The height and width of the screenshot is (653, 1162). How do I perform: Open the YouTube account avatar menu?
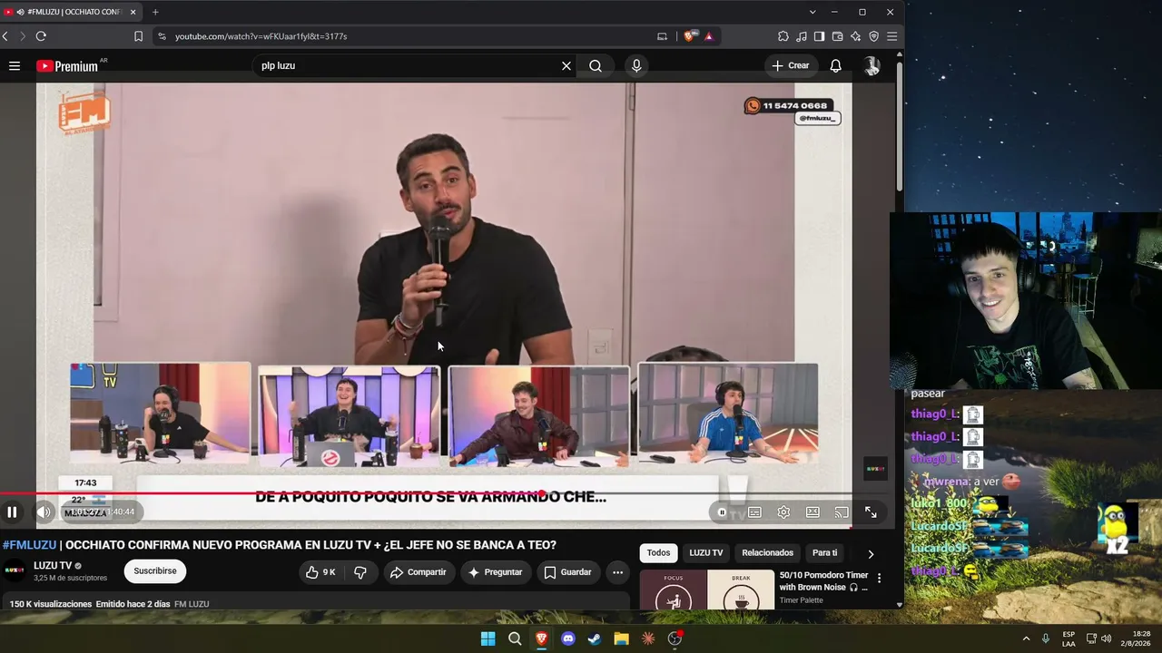(871, 65)
